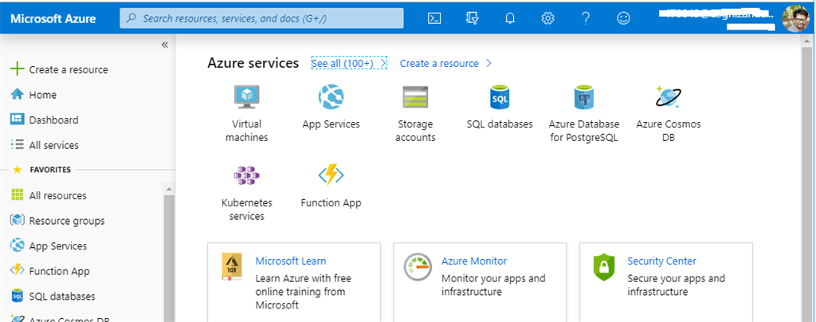Click chevron next to Create a resource link
The width and height of the screenshot is (816, 322).
tap(488, 63)
